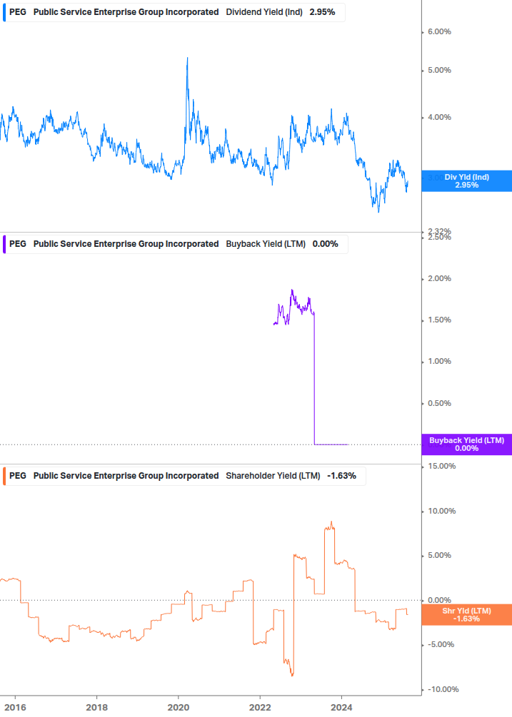Click the 6.00% axis label
Image resolution: width=512 pixels, height=717 pixels.
[x=439, y=31]
